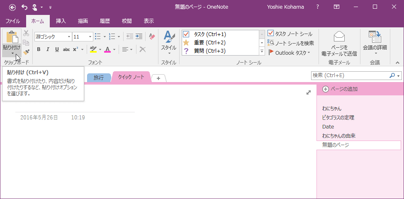Apply pink font color

(x=107, y=49)
